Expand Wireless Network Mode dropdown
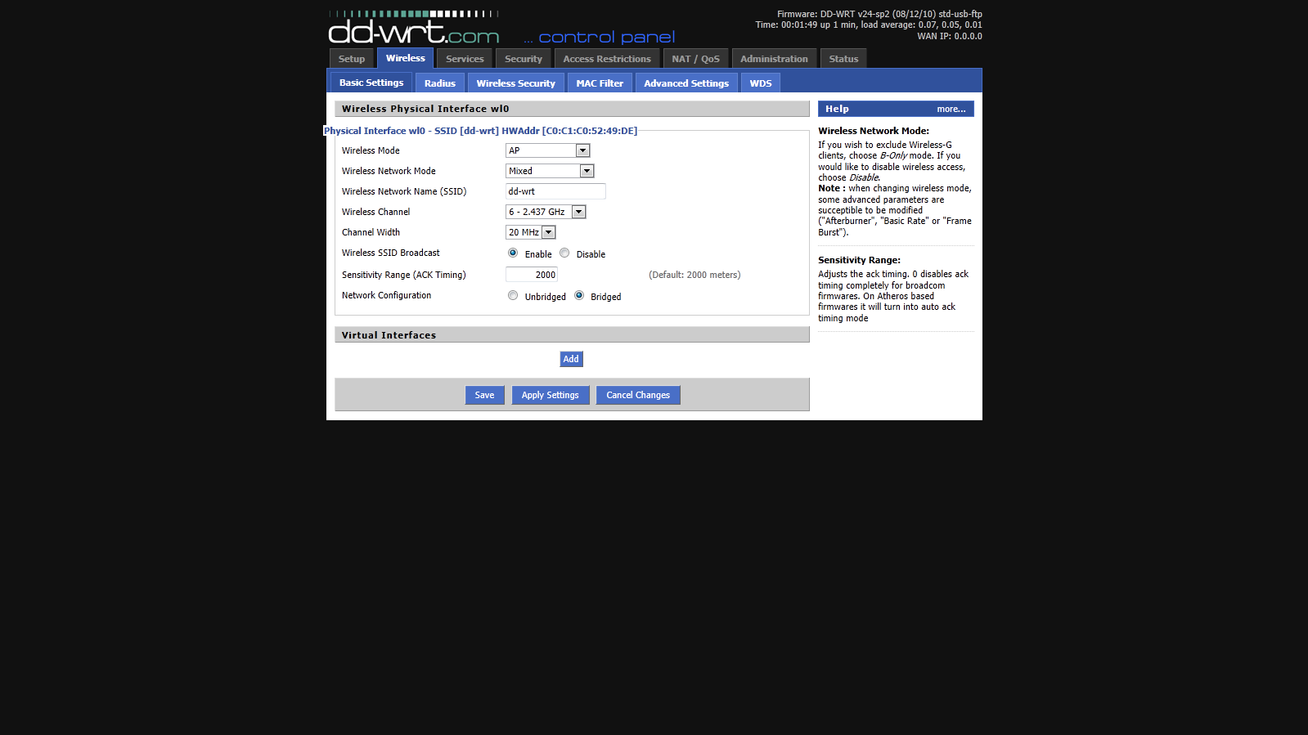The width and height of the screenshot is (1308, 735). 550,171
